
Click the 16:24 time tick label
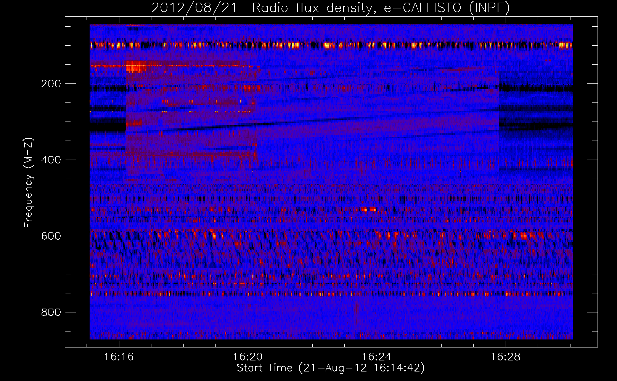(x=377, y=357)
